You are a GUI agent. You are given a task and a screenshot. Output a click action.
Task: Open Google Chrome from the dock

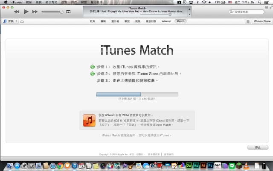[x=60, y=165]
